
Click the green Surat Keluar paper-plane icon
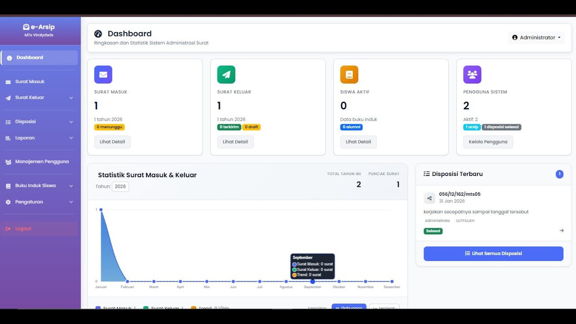pyautogui.click(x=226, y=75)
